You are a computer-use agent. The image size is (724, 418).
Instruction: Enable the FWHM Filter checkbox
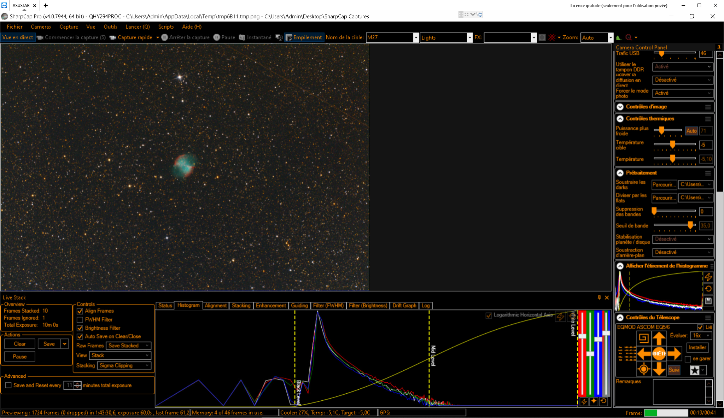tap(80, 320)
